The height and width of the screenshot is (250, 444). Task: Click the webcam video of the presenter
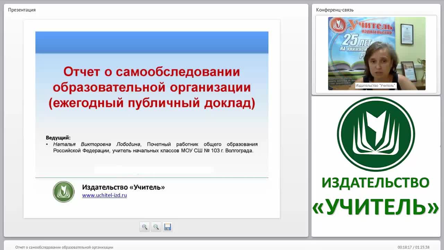click(377, 53)
